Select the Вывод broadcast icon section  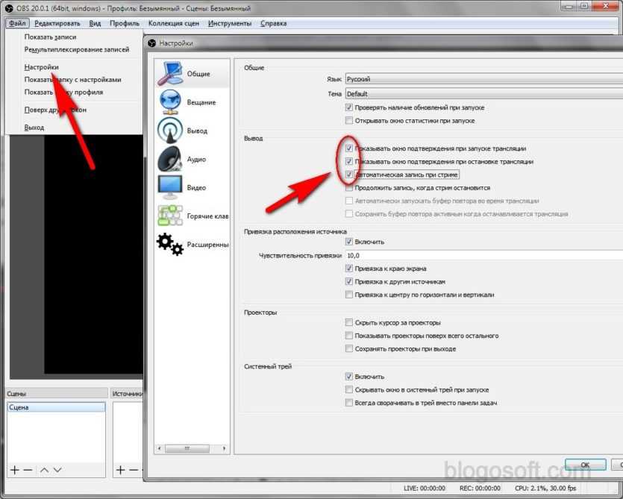(x=169, y=131)
